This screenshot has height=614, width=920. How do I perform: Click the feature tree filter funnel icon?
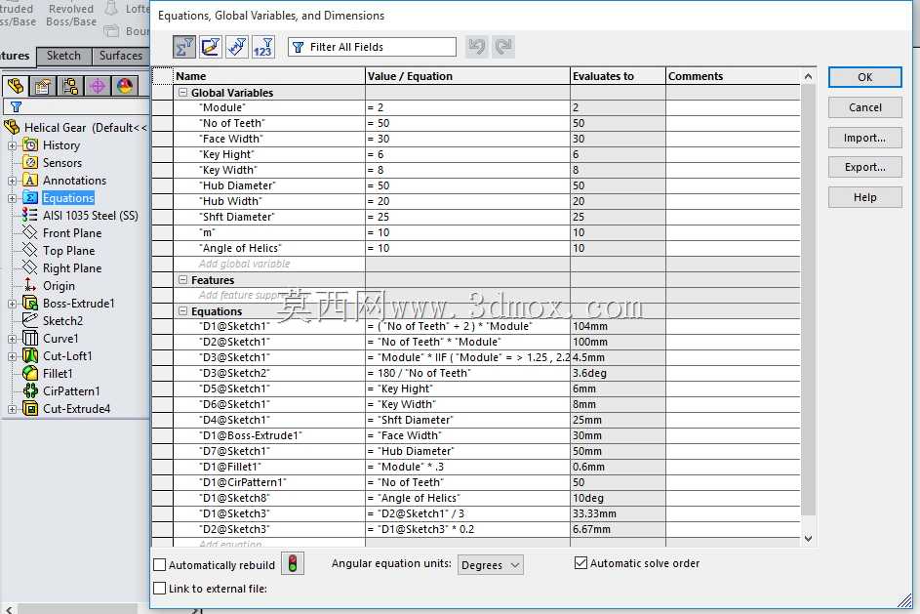tap(16, 106)
